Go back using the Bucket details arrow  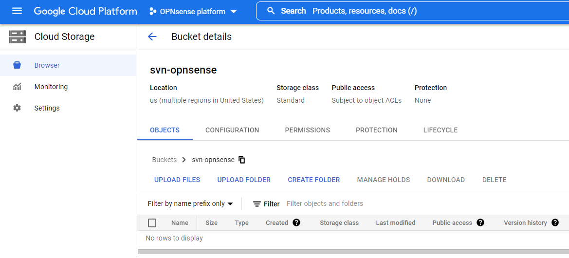click(x=152, y=37)
